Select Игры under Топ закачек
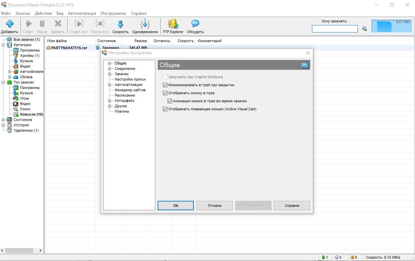415x261 pixels. (24, 98)
